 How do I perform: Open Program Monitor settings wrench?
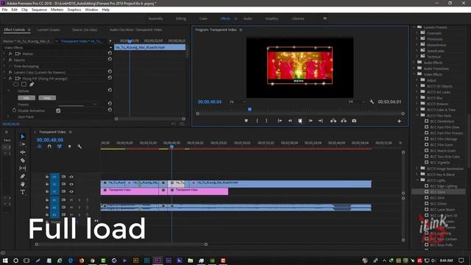coord(372,102)
